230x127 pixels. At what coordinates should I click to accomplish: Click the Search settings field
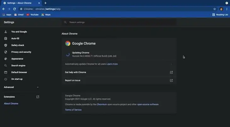click(119, 22)
